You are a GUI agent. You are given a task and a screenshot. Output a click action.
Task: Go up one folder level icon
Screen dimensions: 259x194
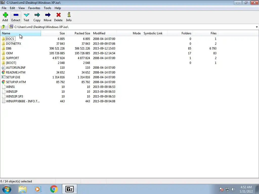pos(3,27)
